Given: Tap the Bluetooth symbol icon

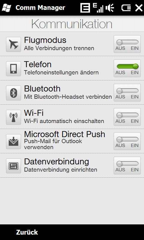Looking at the screenshot, I should tap(13, 93).
